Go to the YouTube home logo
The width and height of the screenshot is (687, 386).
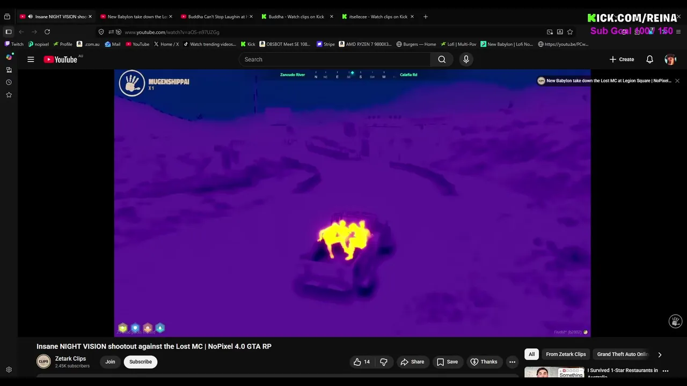(61, 60)
